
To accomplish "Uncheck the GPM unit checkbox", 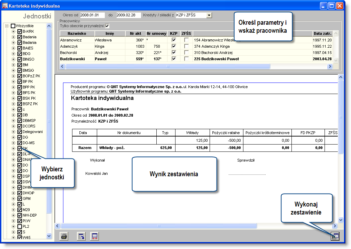I will click(x=20, y=199).
